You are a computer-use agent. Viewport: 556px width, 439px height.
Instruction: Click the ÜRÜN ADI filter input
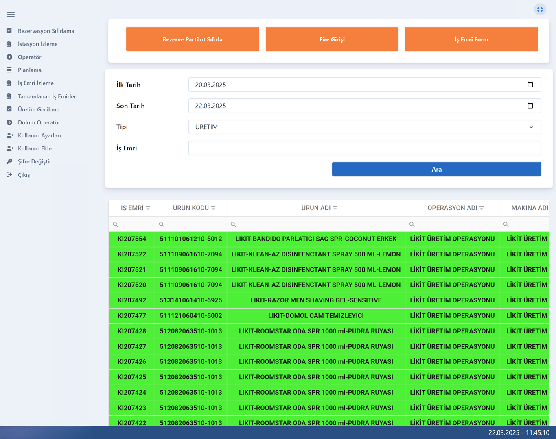[x=316, y=224]
